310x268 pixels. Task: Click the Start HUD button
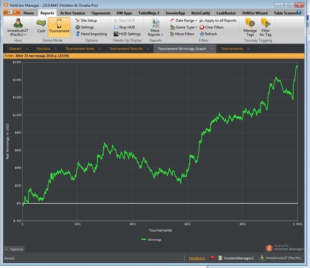tap(125, 20)
